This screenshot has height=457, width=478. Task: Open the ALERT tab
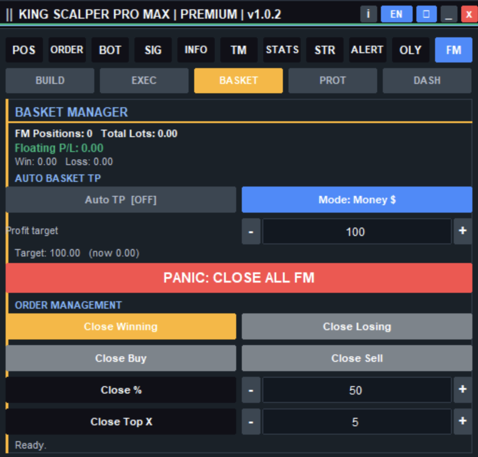tap(368, 50)
